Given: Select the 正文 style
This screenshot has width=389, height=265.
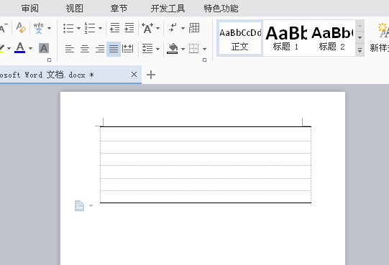Looking at the screenshot, I should 240,38.
